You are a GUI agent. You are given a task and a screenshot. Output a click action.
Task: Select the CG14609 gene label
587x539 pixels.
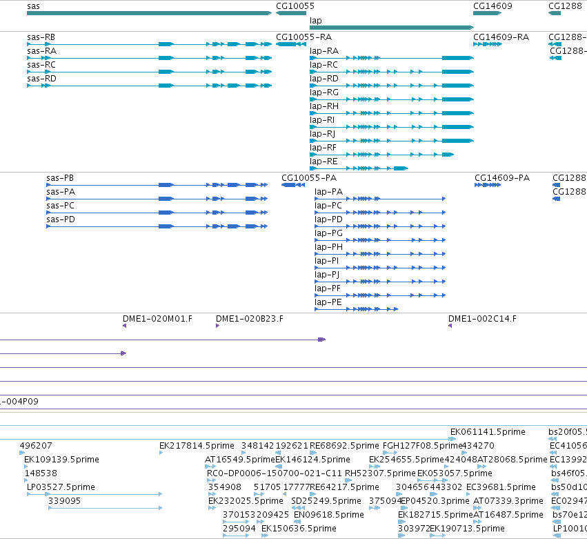tap(493, 6)
